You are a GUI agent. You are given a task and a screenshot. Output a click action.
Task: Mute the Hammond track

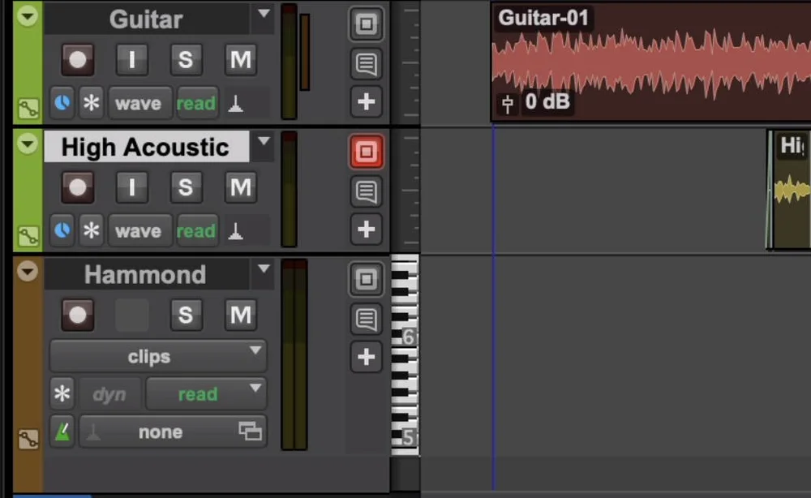tap(240, 315)
